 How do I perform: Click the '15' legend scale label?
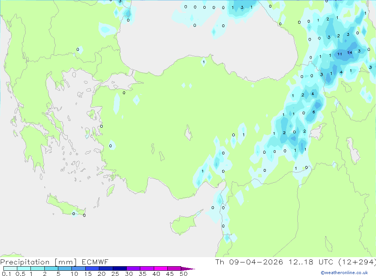click(88, 274)
